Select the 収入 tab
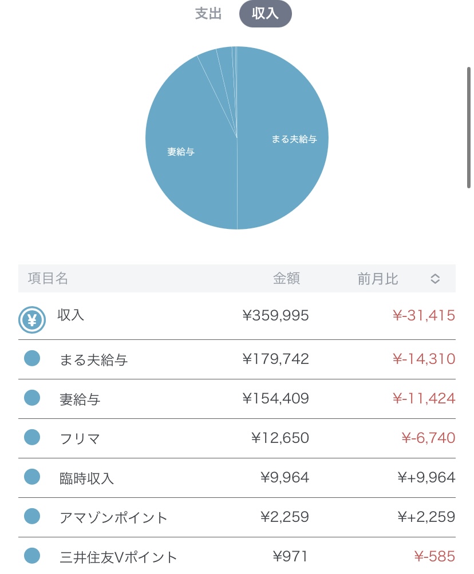Screen dimensions: 474x574 click(x=265, y=14)
